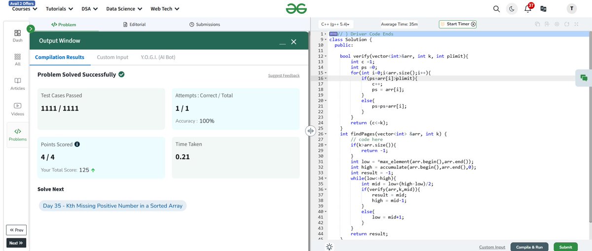Click the 1111 / 1111 test cases value
Image resolution: width=592 pixels, height=251 pixels.
60,108
